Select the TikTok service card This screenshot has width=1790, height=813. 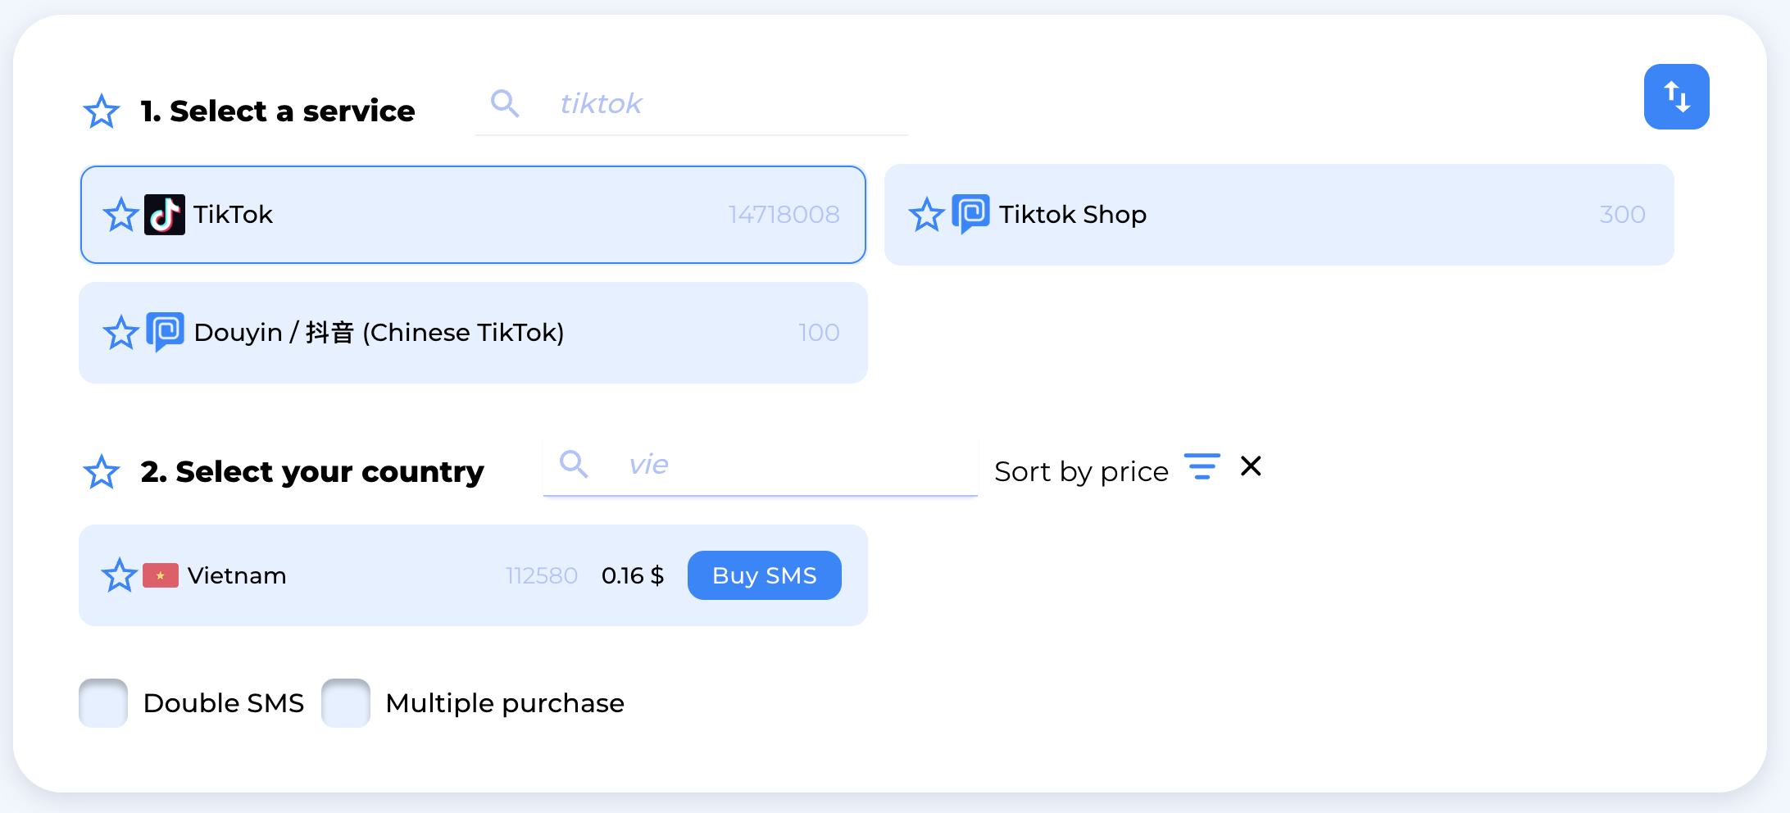[492, 215]
